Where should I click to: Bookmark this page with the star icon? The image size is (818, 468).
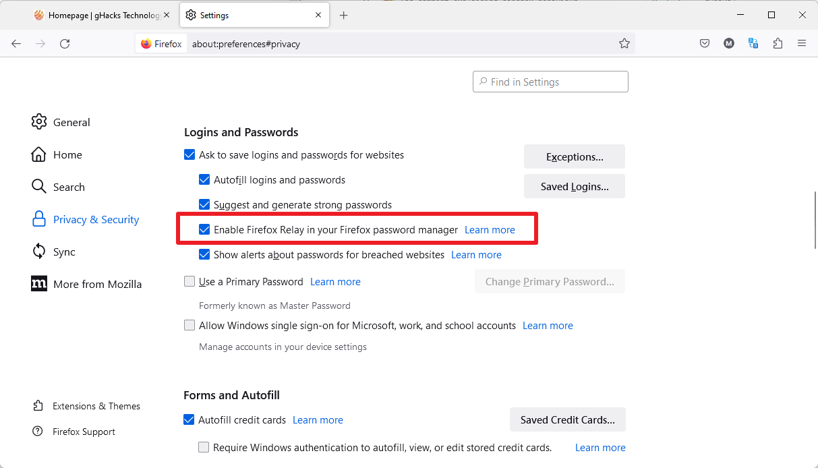point(624,44)
